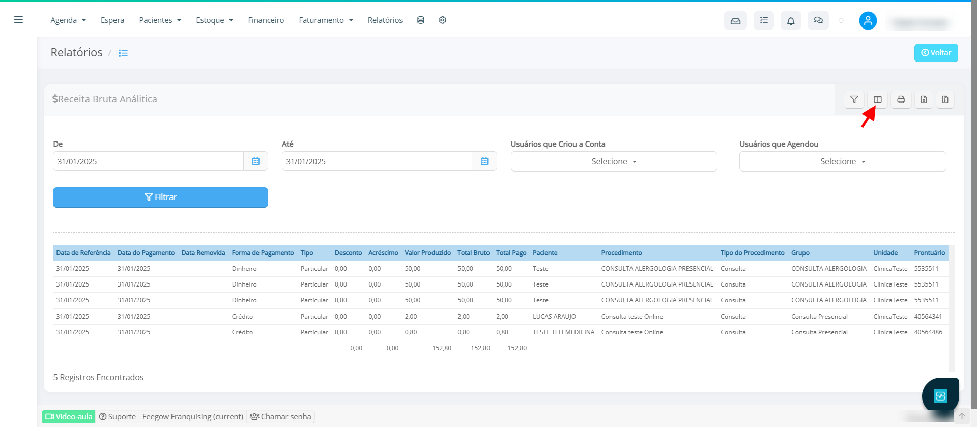Click the table's vertical scrollbar
Screen dimensions: 977x427
952,308
